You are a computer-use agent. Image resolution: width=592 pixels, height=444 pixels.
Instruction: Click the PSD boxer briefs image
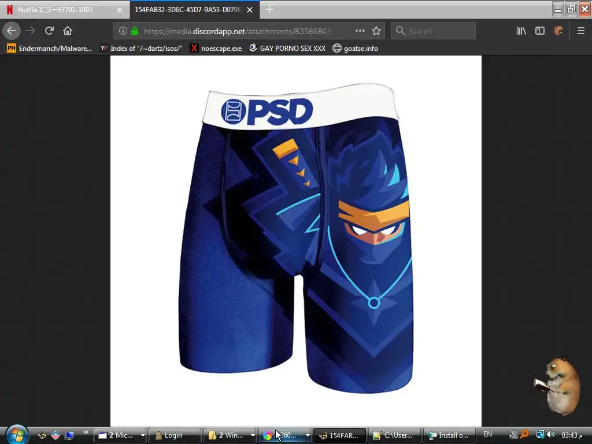tap(295, 241)
